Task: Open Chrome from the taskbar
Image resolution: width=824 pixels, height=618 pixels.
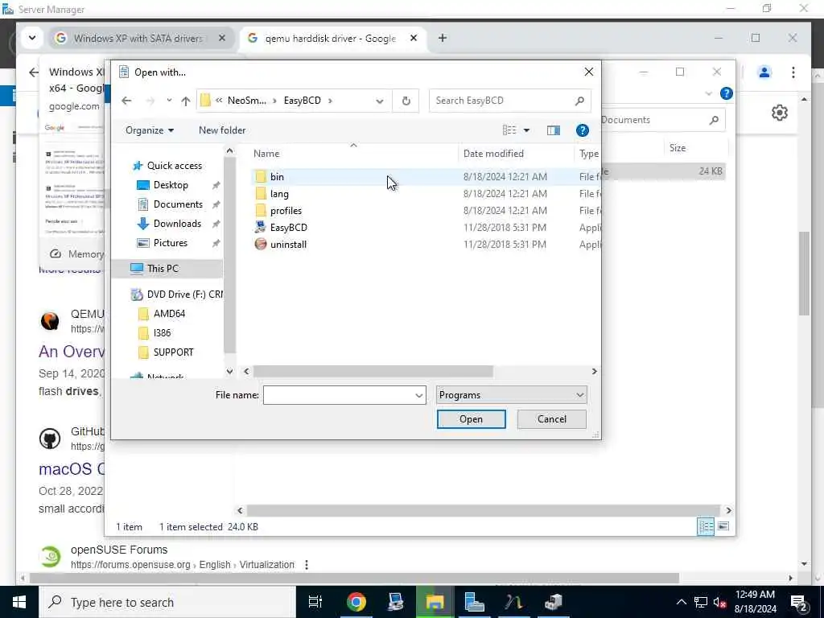Action: pos(356,602)
